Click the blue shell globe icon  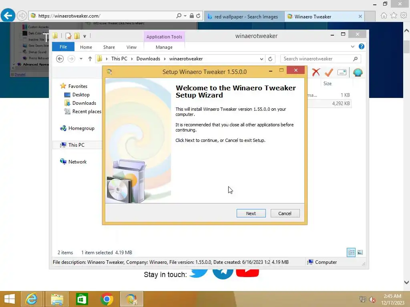[358, 72]
